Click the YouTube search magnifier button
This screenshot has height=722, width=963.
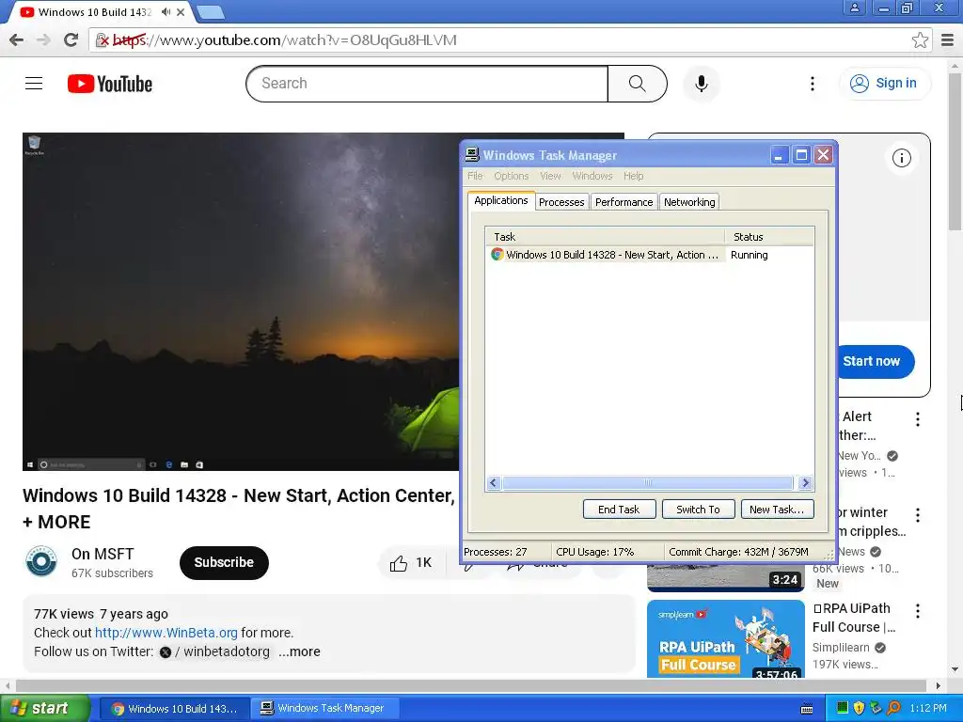[x=637, y=84]
